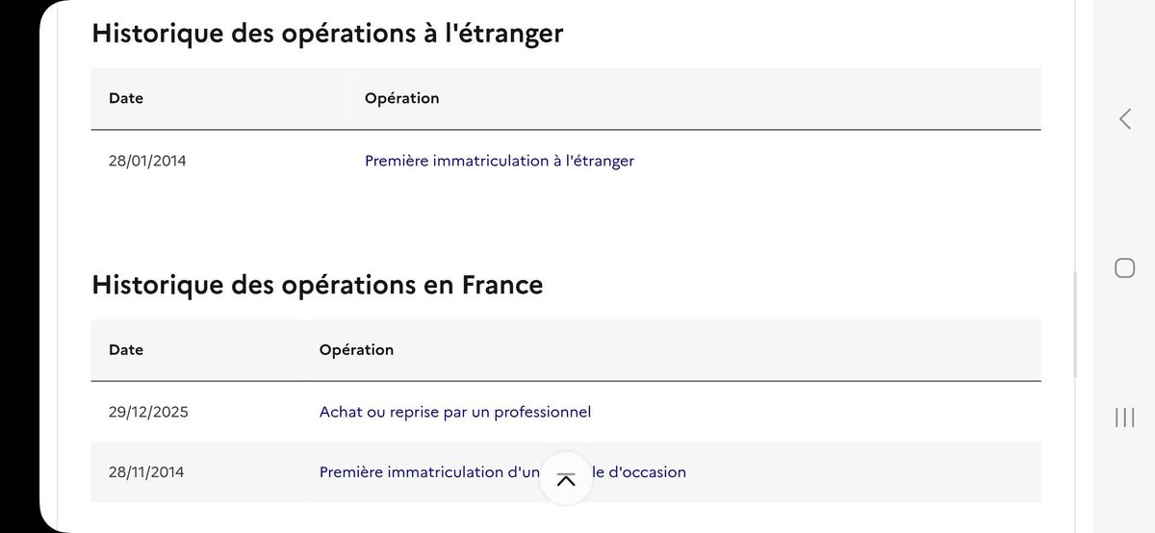Click the Opération header in the étranger table
Screen dimensions: 1155x533
[x=402, y=98]
